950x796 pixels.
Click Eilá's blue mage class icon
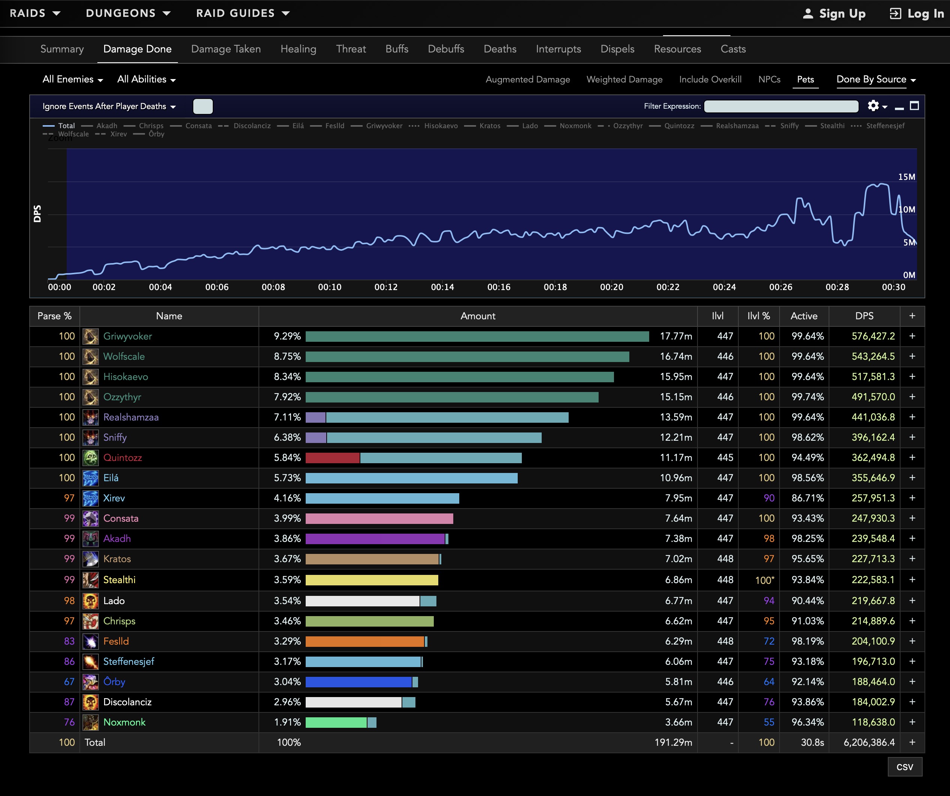coord(91,478)
